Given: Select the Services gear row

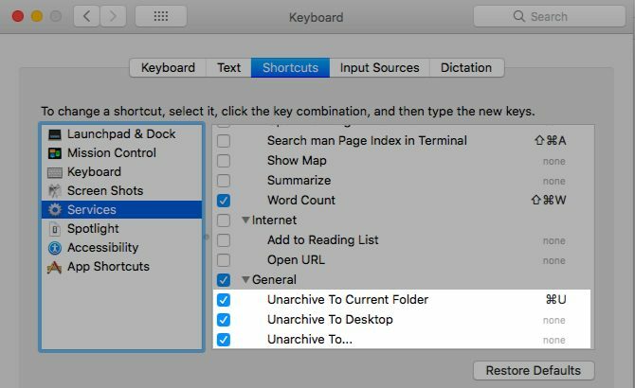Looking at the screenshot, I should click(x=122, y=210).
